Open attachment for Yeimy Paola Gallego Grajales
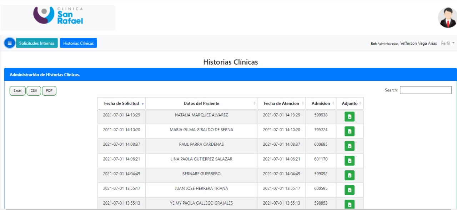 (350, 204)
